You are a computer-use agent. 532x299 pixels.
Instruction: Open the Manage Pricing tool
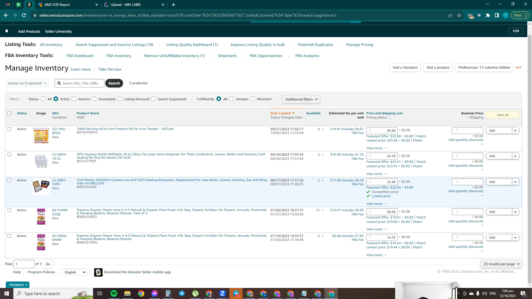click(x=360, y=45)
